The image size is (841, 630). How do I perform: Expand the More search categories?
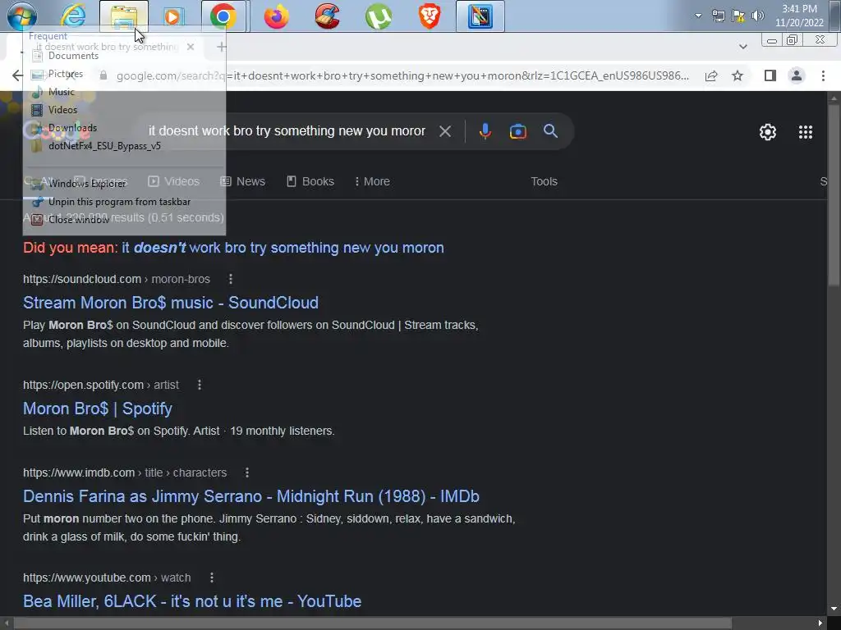pyautogui.click(x=372, y=181)
